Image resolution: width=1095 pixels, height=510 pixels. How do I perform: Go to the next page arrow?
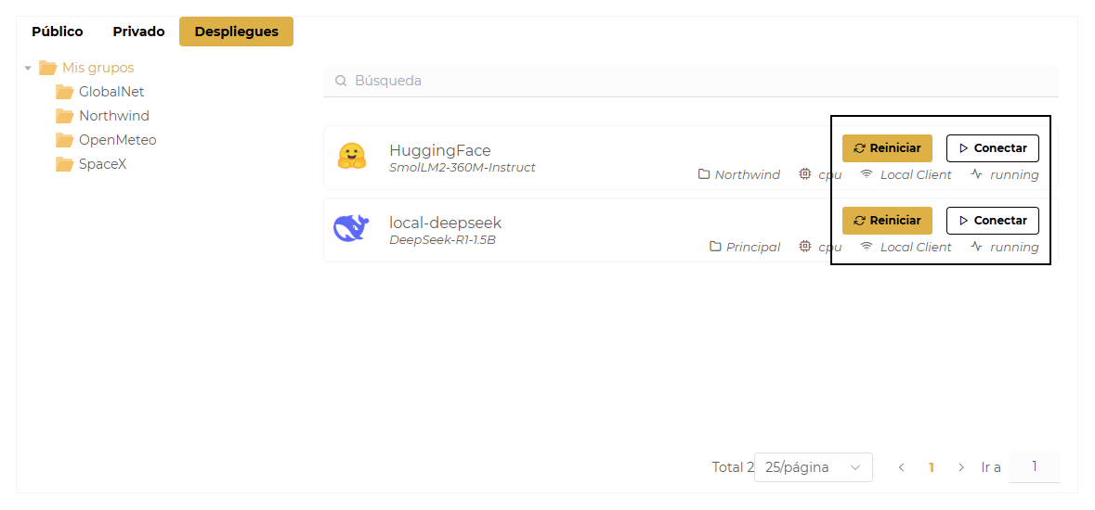[x=960, y=467]
